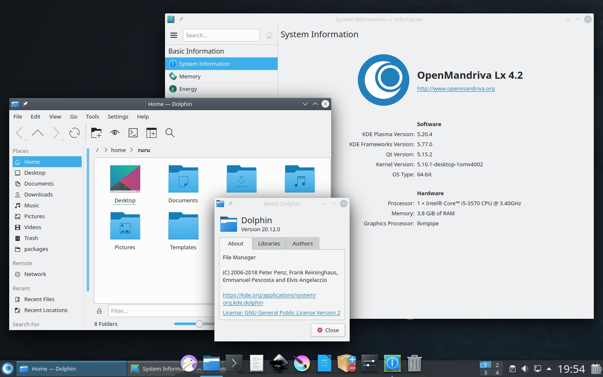
Task: Go up one directory with up arrow
Action: [38, 133]
